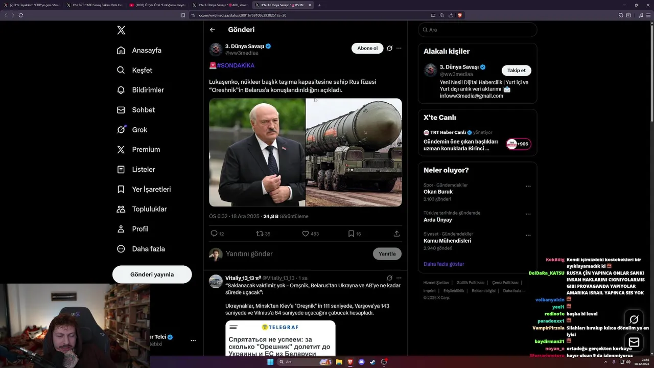Expand Daha fazla menu in the sidebar
654x368 pixels.
pos(141,249)
